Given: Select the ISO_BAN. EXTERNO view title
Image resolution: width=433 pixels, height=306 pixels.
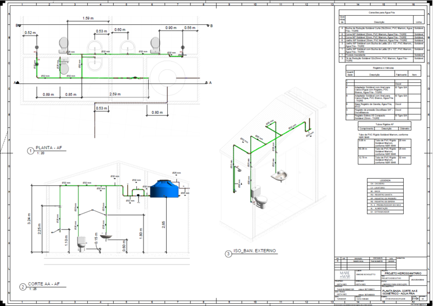Looking at the screenshot, I should point(254,251).
